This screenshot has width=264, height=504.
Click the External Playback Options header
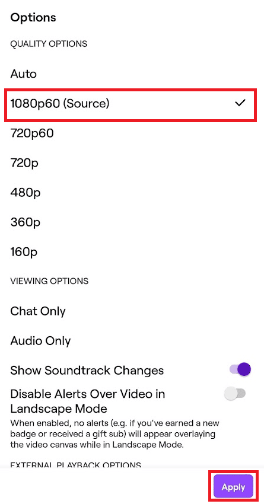(75, 465)
